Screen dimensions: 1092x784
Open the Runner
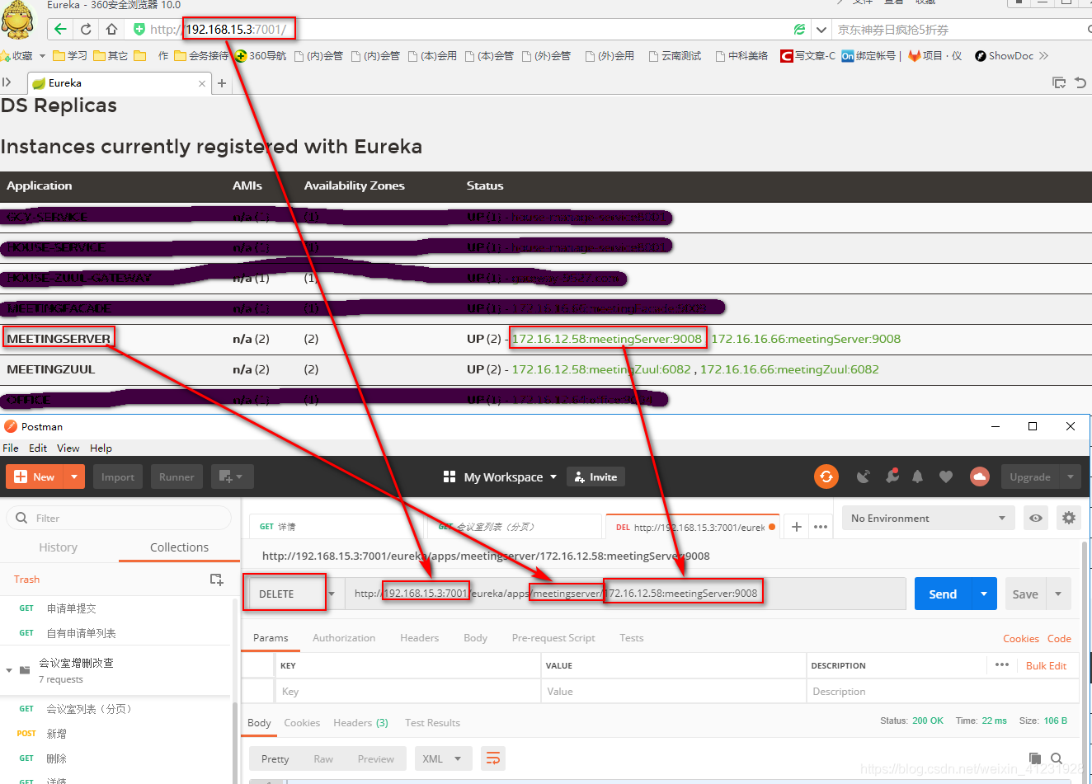[177, 477]
